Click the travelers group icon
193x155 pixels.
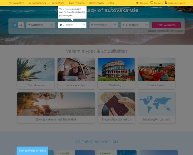(x=61, y=25)
